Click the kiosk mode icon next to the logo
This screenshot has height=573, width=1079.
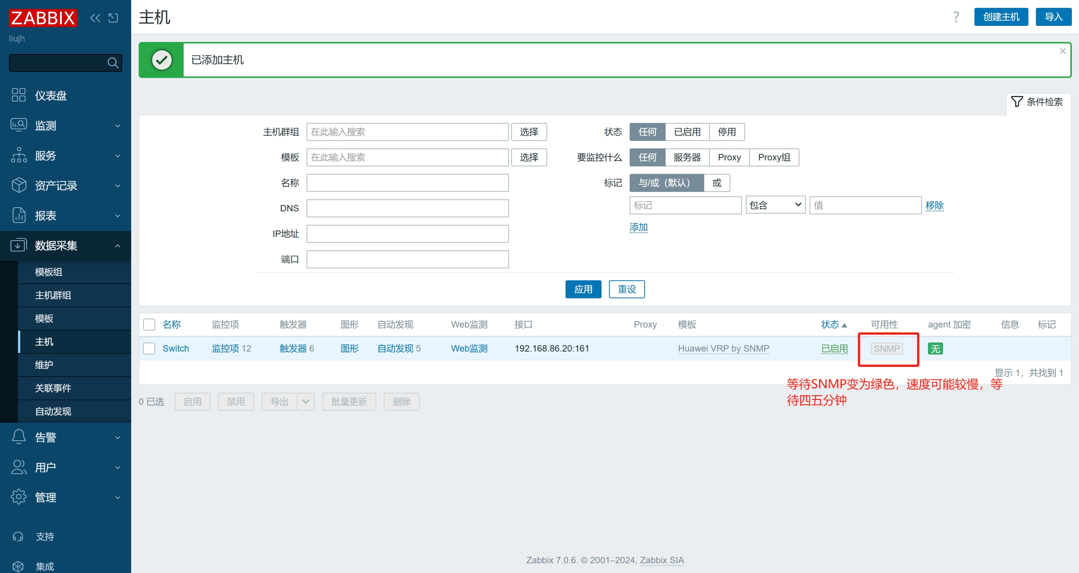point(113,18)
